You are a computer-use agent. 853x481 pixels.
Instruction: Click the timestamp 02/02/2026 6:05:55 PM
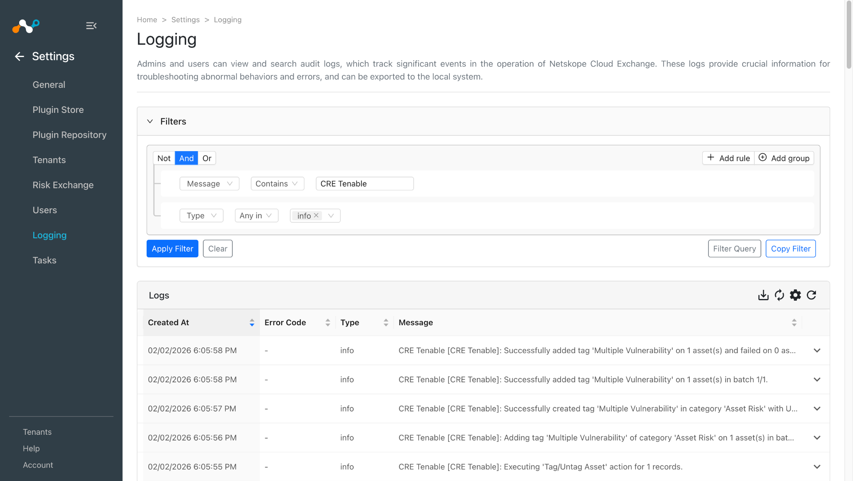pyautogui.click(x=192, y=467)
